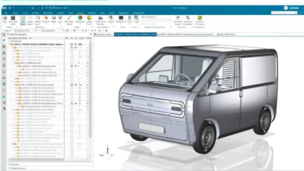The width and height of the screenshot is (304, 171).
Task: Click the Save icon in title bar
Action: click(x=9, y=8)
